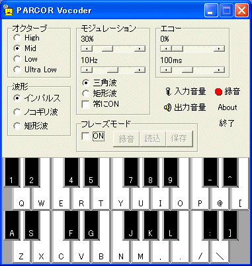
Task: Click the 出力音量 label
Action: pos(190,107)
